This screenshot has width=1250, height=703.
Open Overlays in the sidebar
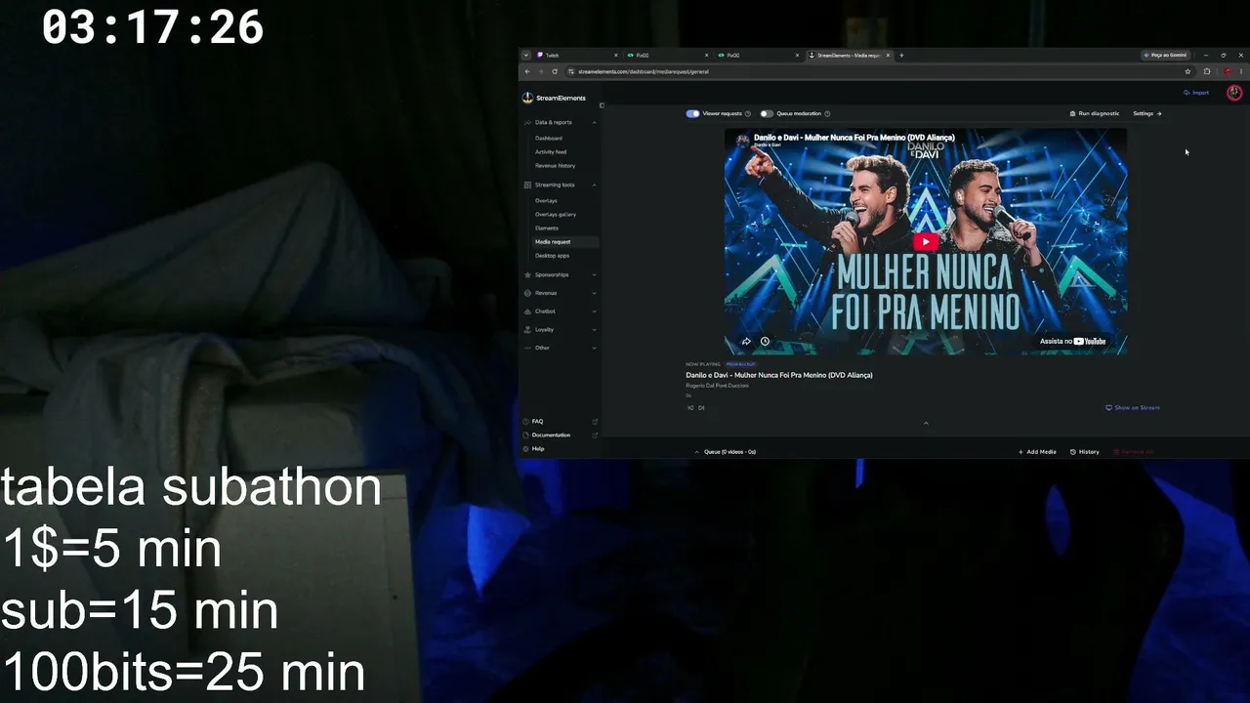[546, 201]
